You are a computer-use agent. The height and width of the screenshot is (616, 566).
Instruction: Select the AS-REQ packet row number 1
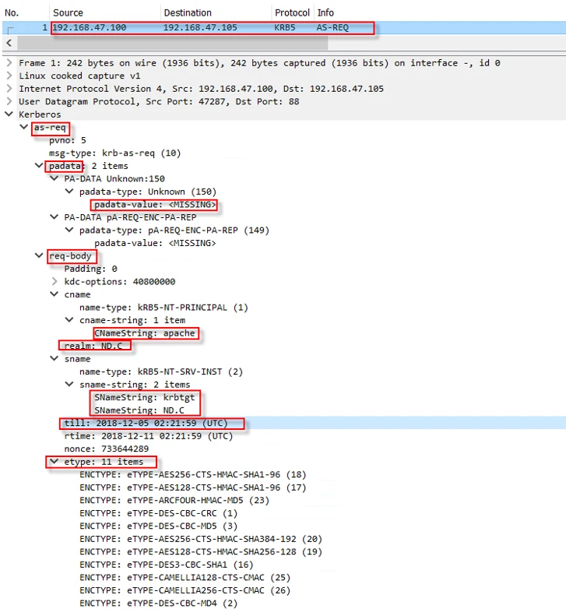(x=210, y=27)
